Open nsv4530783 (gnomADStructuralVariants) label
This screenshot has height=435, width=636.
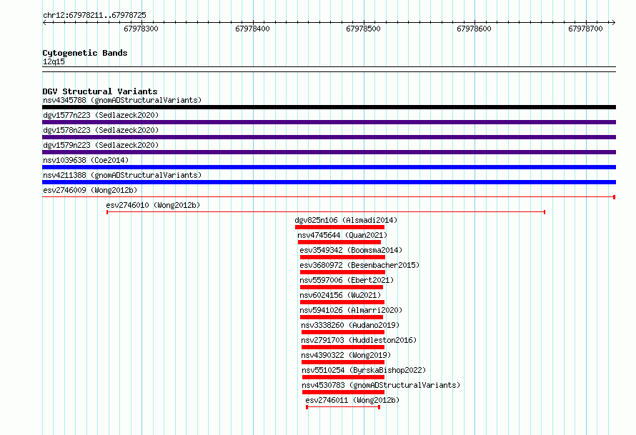point(381,385)
